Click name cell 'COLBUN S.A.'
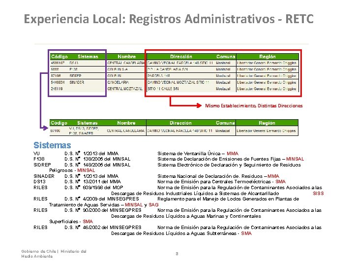Screen dimensions: 354x266 pos(118,69)
